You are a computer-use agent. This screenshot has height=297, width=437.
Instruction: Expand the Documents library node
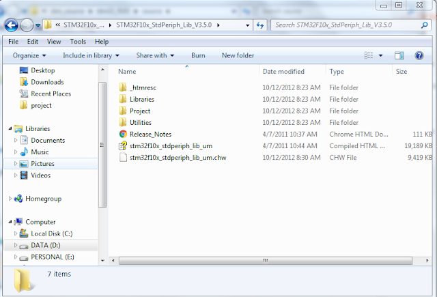point(16,141)
